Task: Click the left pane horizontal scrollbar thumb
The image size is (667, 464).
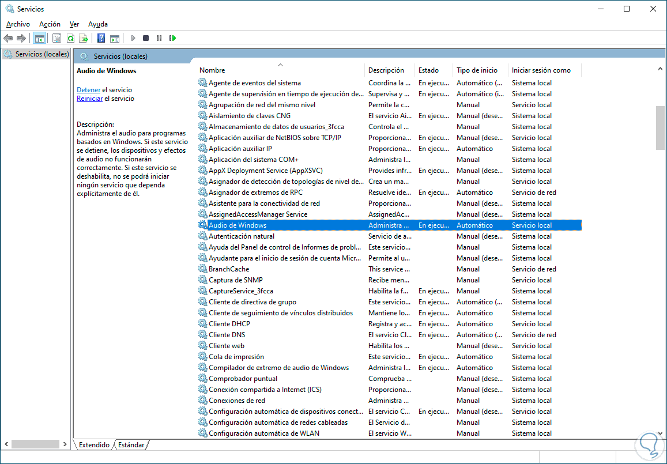Action: (35, 444)
